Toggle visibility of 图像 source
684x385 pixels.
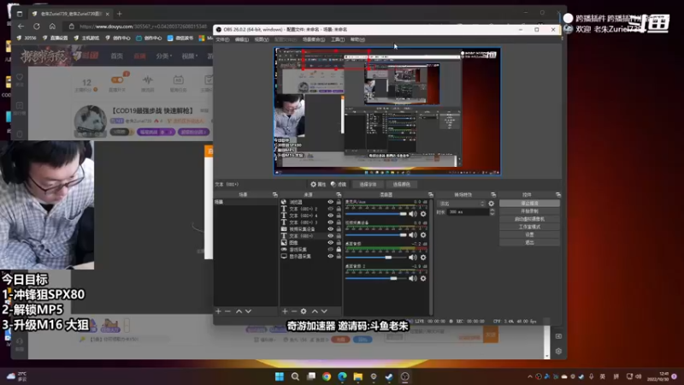tap(330, 242)
